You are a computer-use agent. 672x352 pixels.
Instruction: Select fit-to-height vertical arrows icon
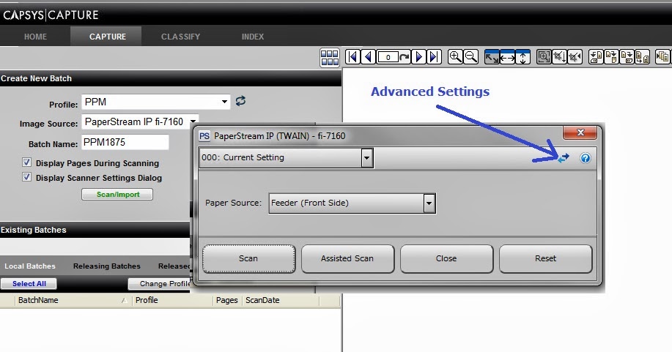[x=523, y=57]
